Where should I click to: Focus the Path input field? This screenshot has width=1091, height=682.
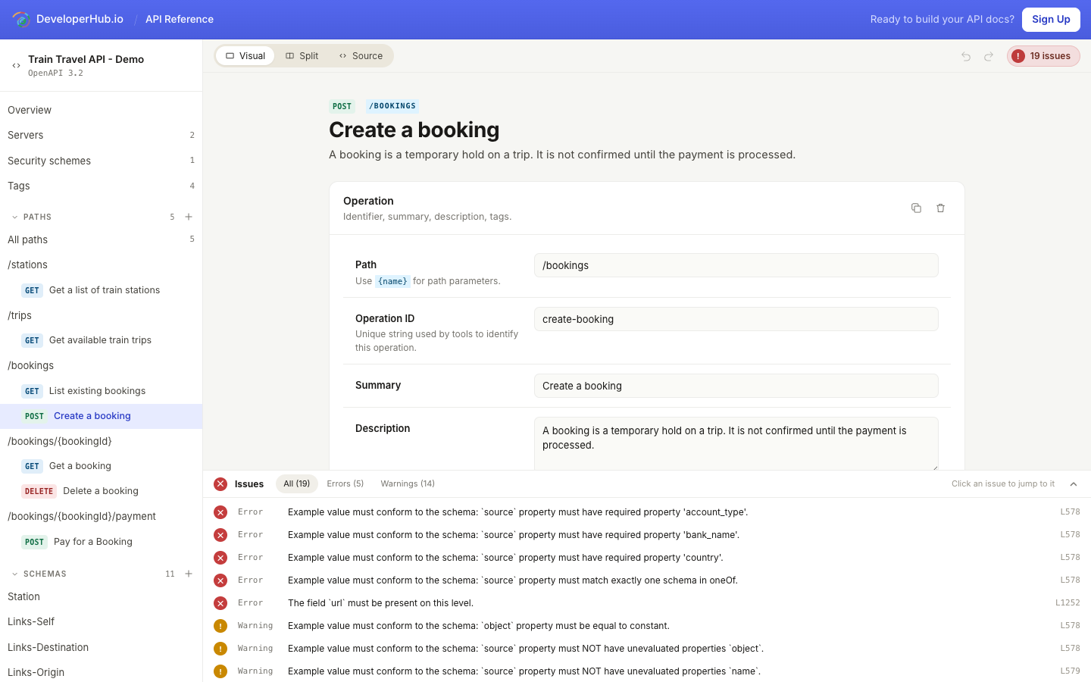click(x=736, y=265)
